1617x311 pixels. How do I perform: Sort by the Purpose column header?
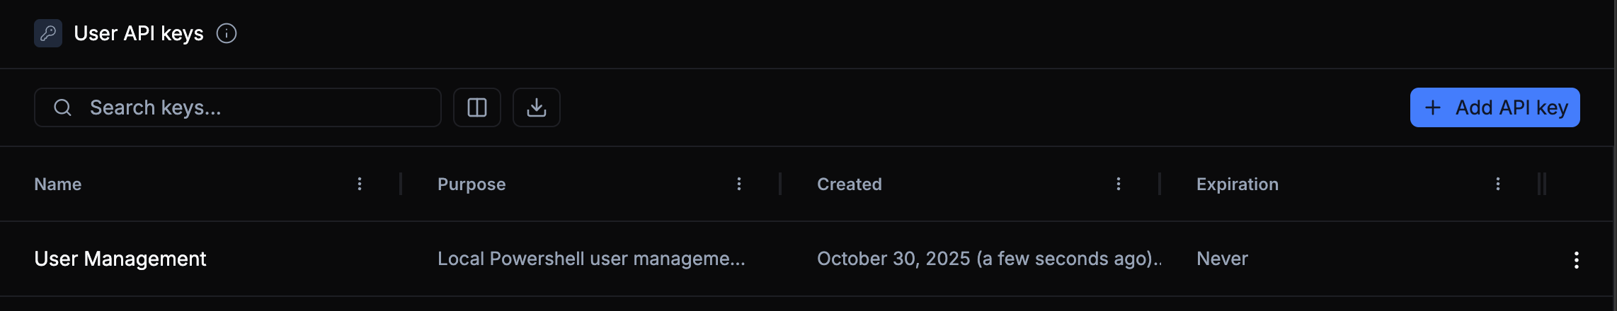click(472, 184)
